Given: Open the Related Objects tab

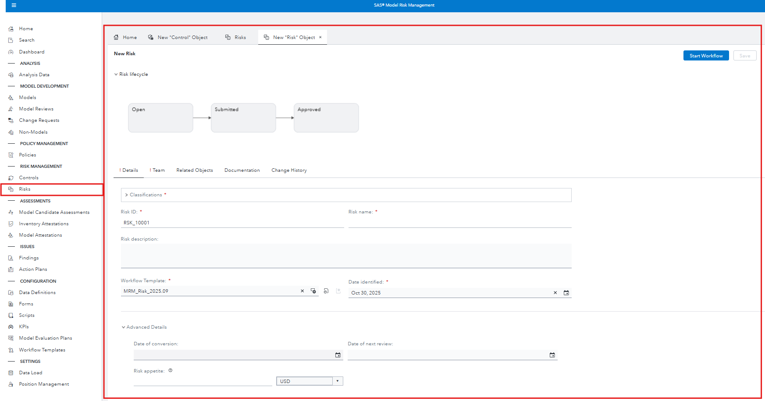Looking at the screenshot, I should point(195,170).
